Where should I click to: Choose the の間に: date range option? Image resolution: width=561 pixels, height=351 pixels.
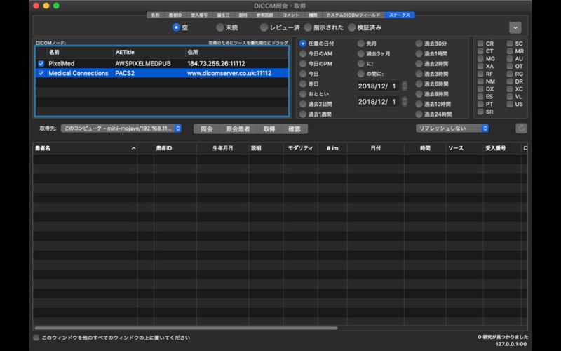pyautogui.click(x=361, y=74)
